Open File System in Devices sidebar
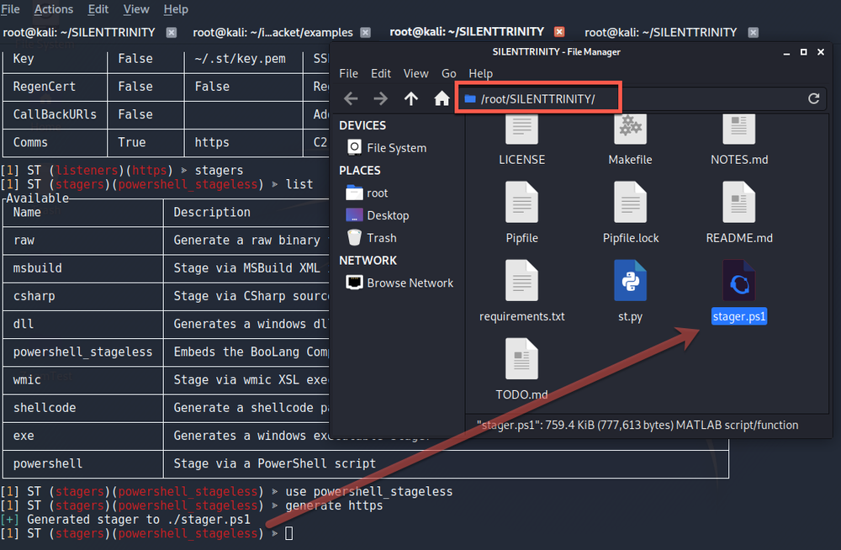The height and width of the screenshot is (550, 841). [x=387, y=147]
